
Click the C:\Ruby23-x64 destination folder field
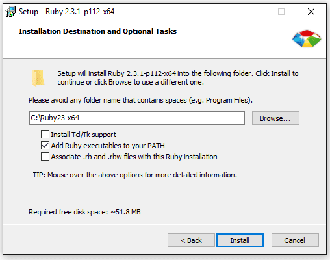point(137,118)
